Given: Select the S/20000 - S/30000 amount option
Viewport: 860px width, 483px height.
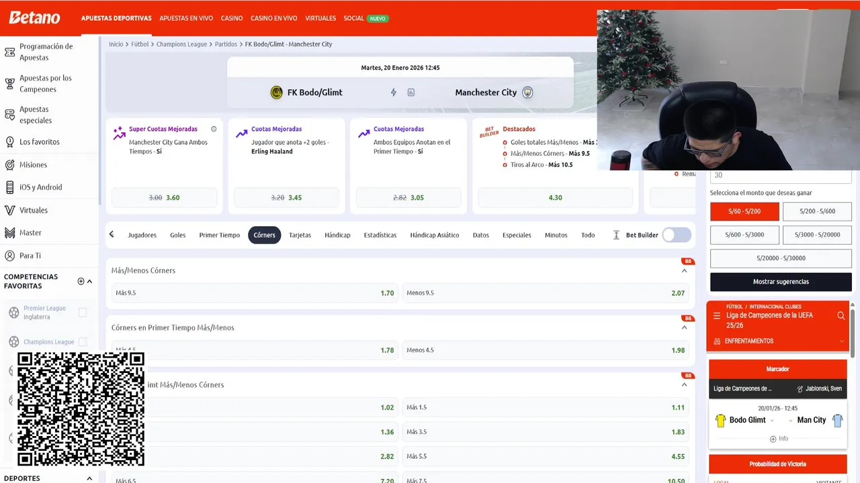Looking at the screenshot, I should tap(781, 258).
